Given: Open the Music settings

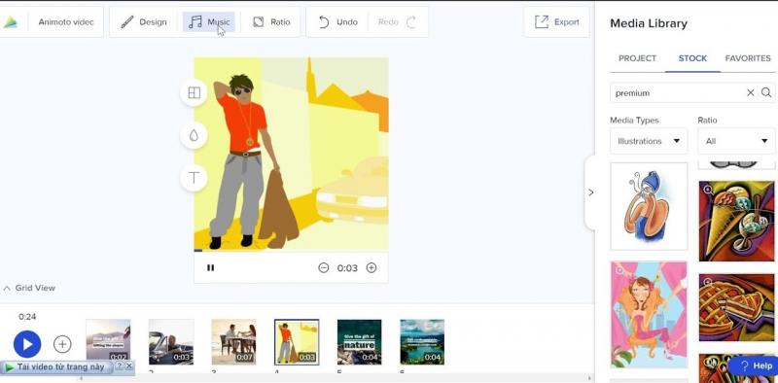Looking at the screenshot, I should click(x=209, y=21).
